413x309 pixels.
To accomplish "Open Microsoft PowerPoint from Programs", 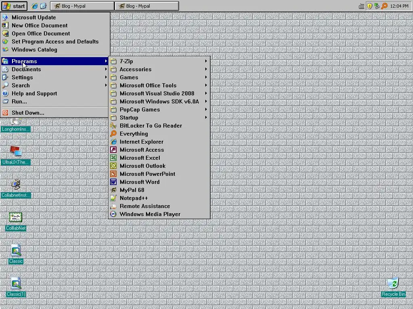I will [159, 174].
